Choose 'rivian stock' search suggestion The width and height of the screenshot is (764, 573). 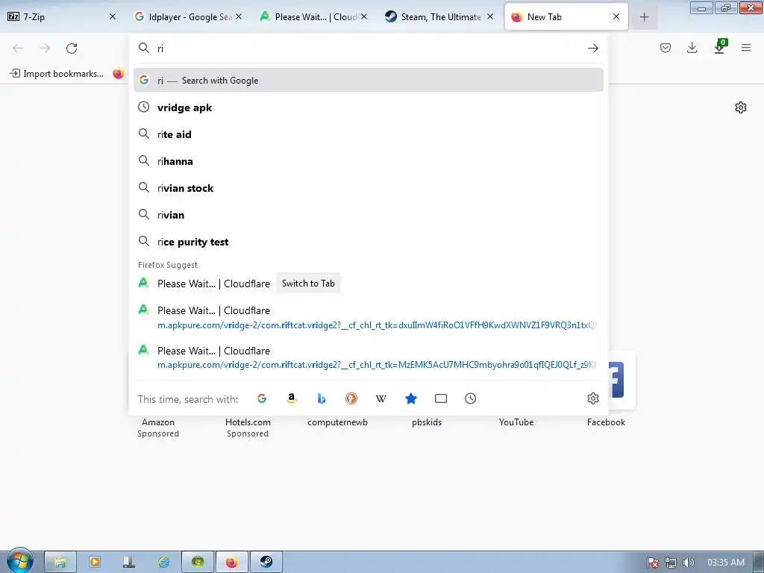(x=369, y=187)
